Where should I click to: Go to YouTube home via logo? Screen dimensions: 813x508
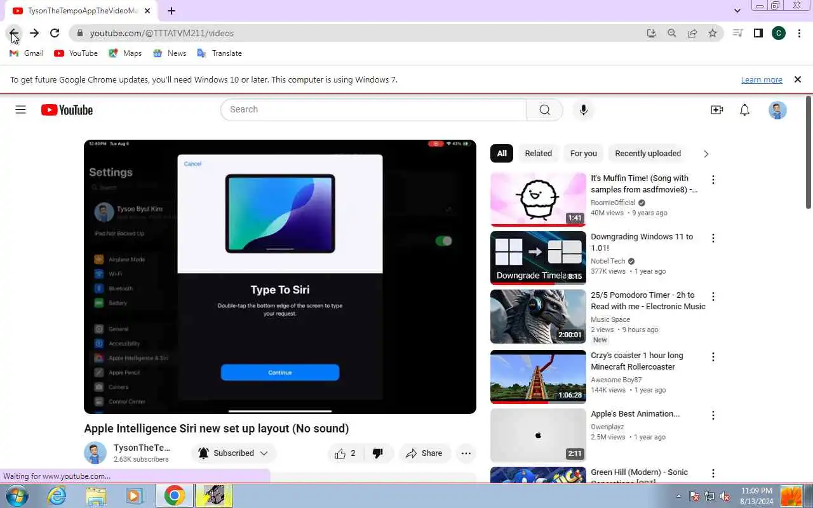click(x=67, y=110)
